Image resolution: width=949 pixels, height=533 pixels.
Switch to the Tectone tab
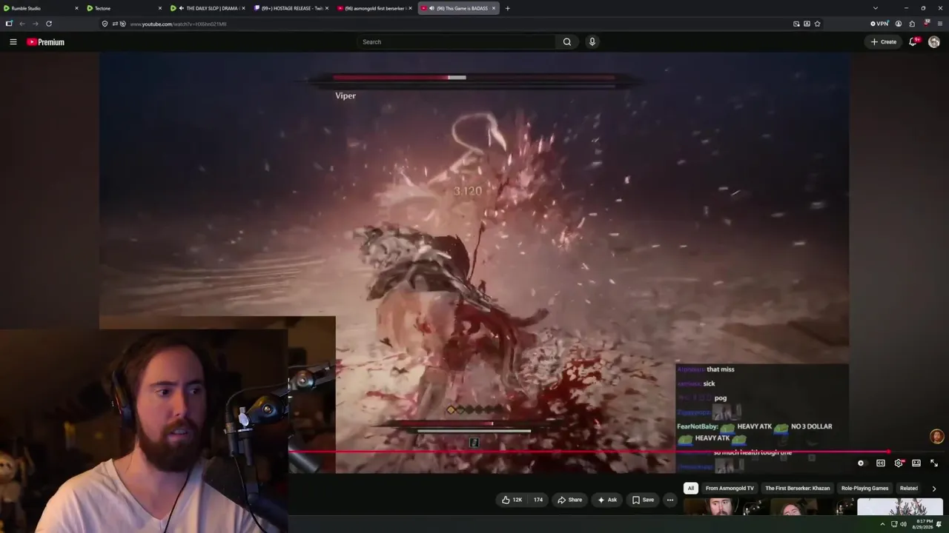[124, 8]
